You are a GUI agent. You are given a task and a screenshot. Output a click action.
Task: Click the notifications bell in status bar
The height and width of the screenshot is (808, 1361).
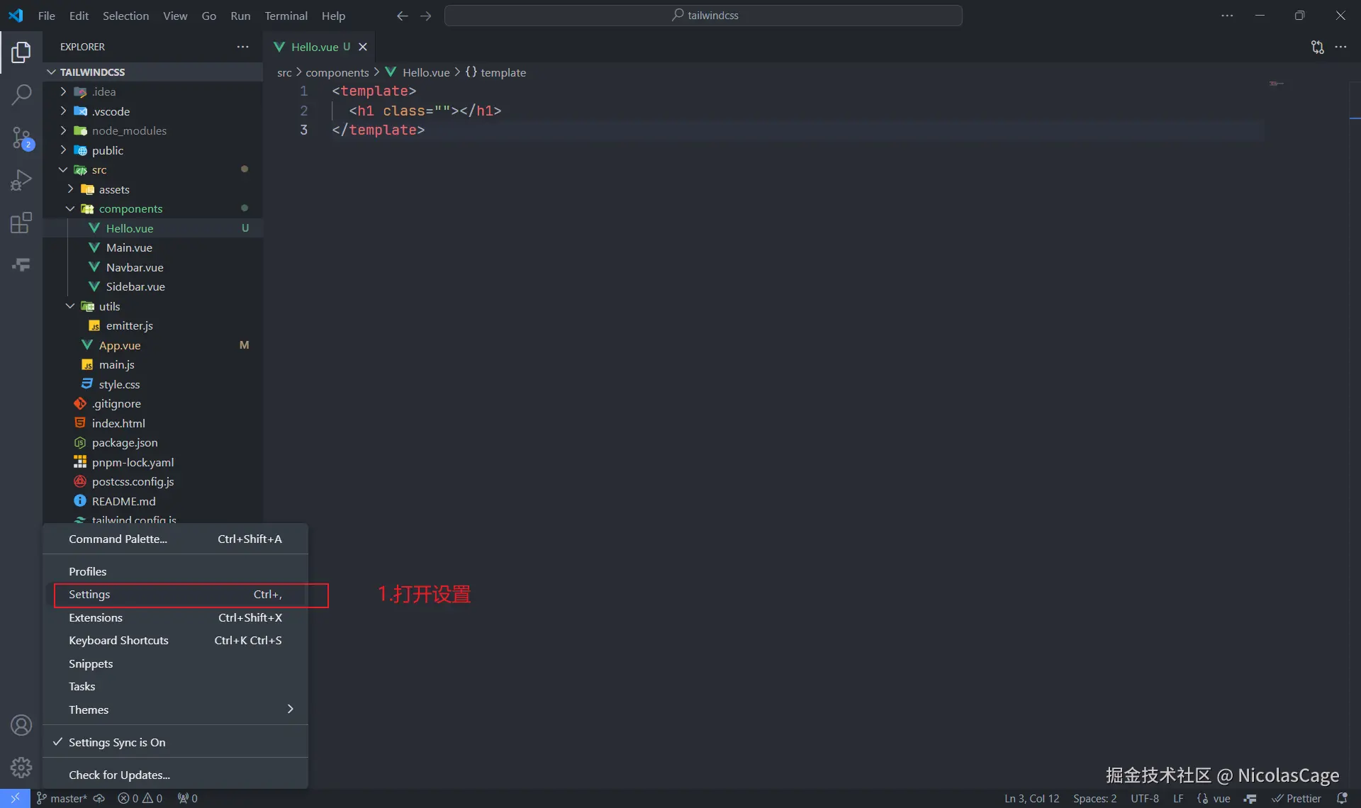(x=1341, y=798)
